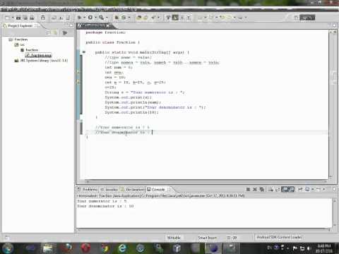Toggle Link with Editor in Project Explorer
339x254 pixels.
(55, 32)
